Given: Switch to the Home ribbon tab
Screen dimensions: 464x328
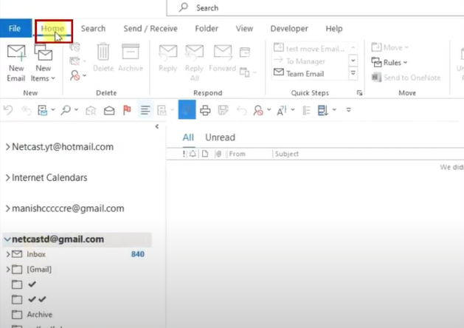Looking at the screenshot, I should click(x=52, y=29).
